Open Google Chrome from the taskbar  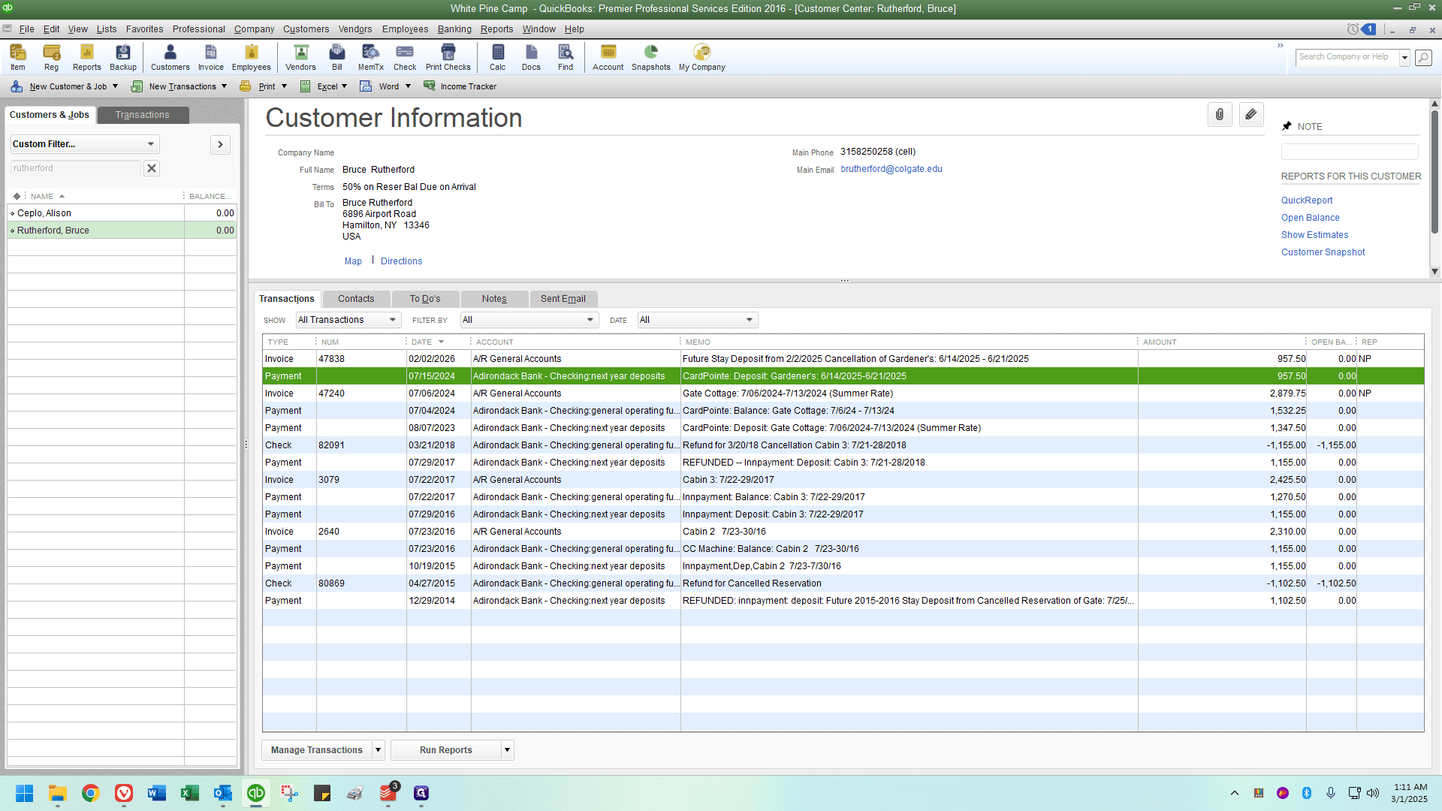point(91,793)
